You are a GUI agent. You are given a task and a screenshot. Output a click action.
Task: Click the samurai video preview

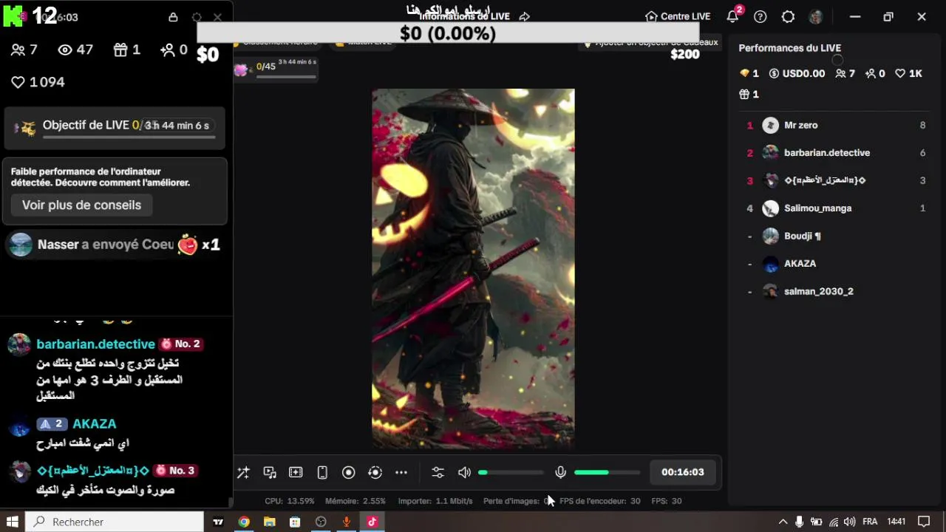pos(473,268)
